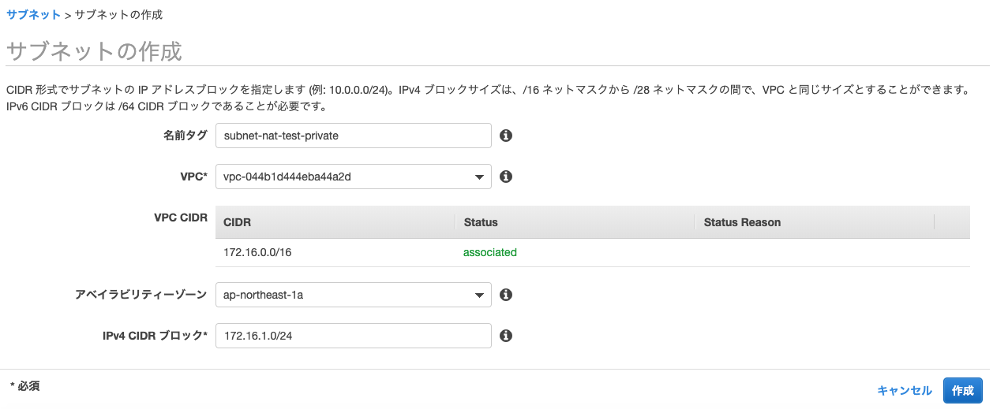Click the info icon beside アベイラビリティーゾーン dropdown
993x409 pixels.
[507, 295]
